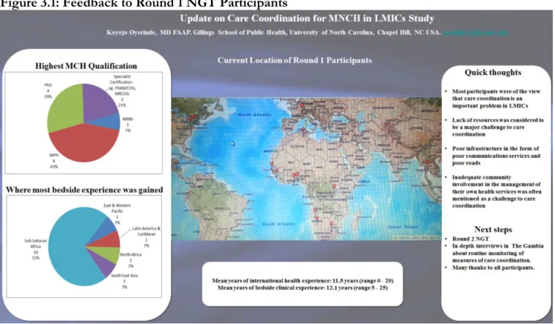555x324 pixels.
Task: Select the 'Sub-Saharan Africa 10 72%' label
Action: 36,249
